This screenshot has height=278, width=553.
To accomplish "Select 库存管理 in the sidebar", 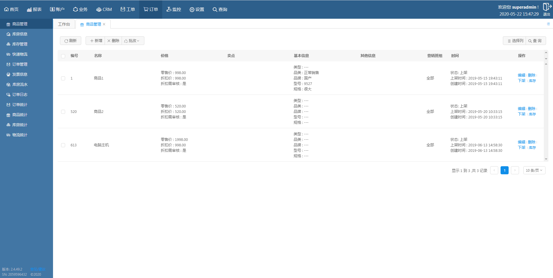I will [27, 44].
